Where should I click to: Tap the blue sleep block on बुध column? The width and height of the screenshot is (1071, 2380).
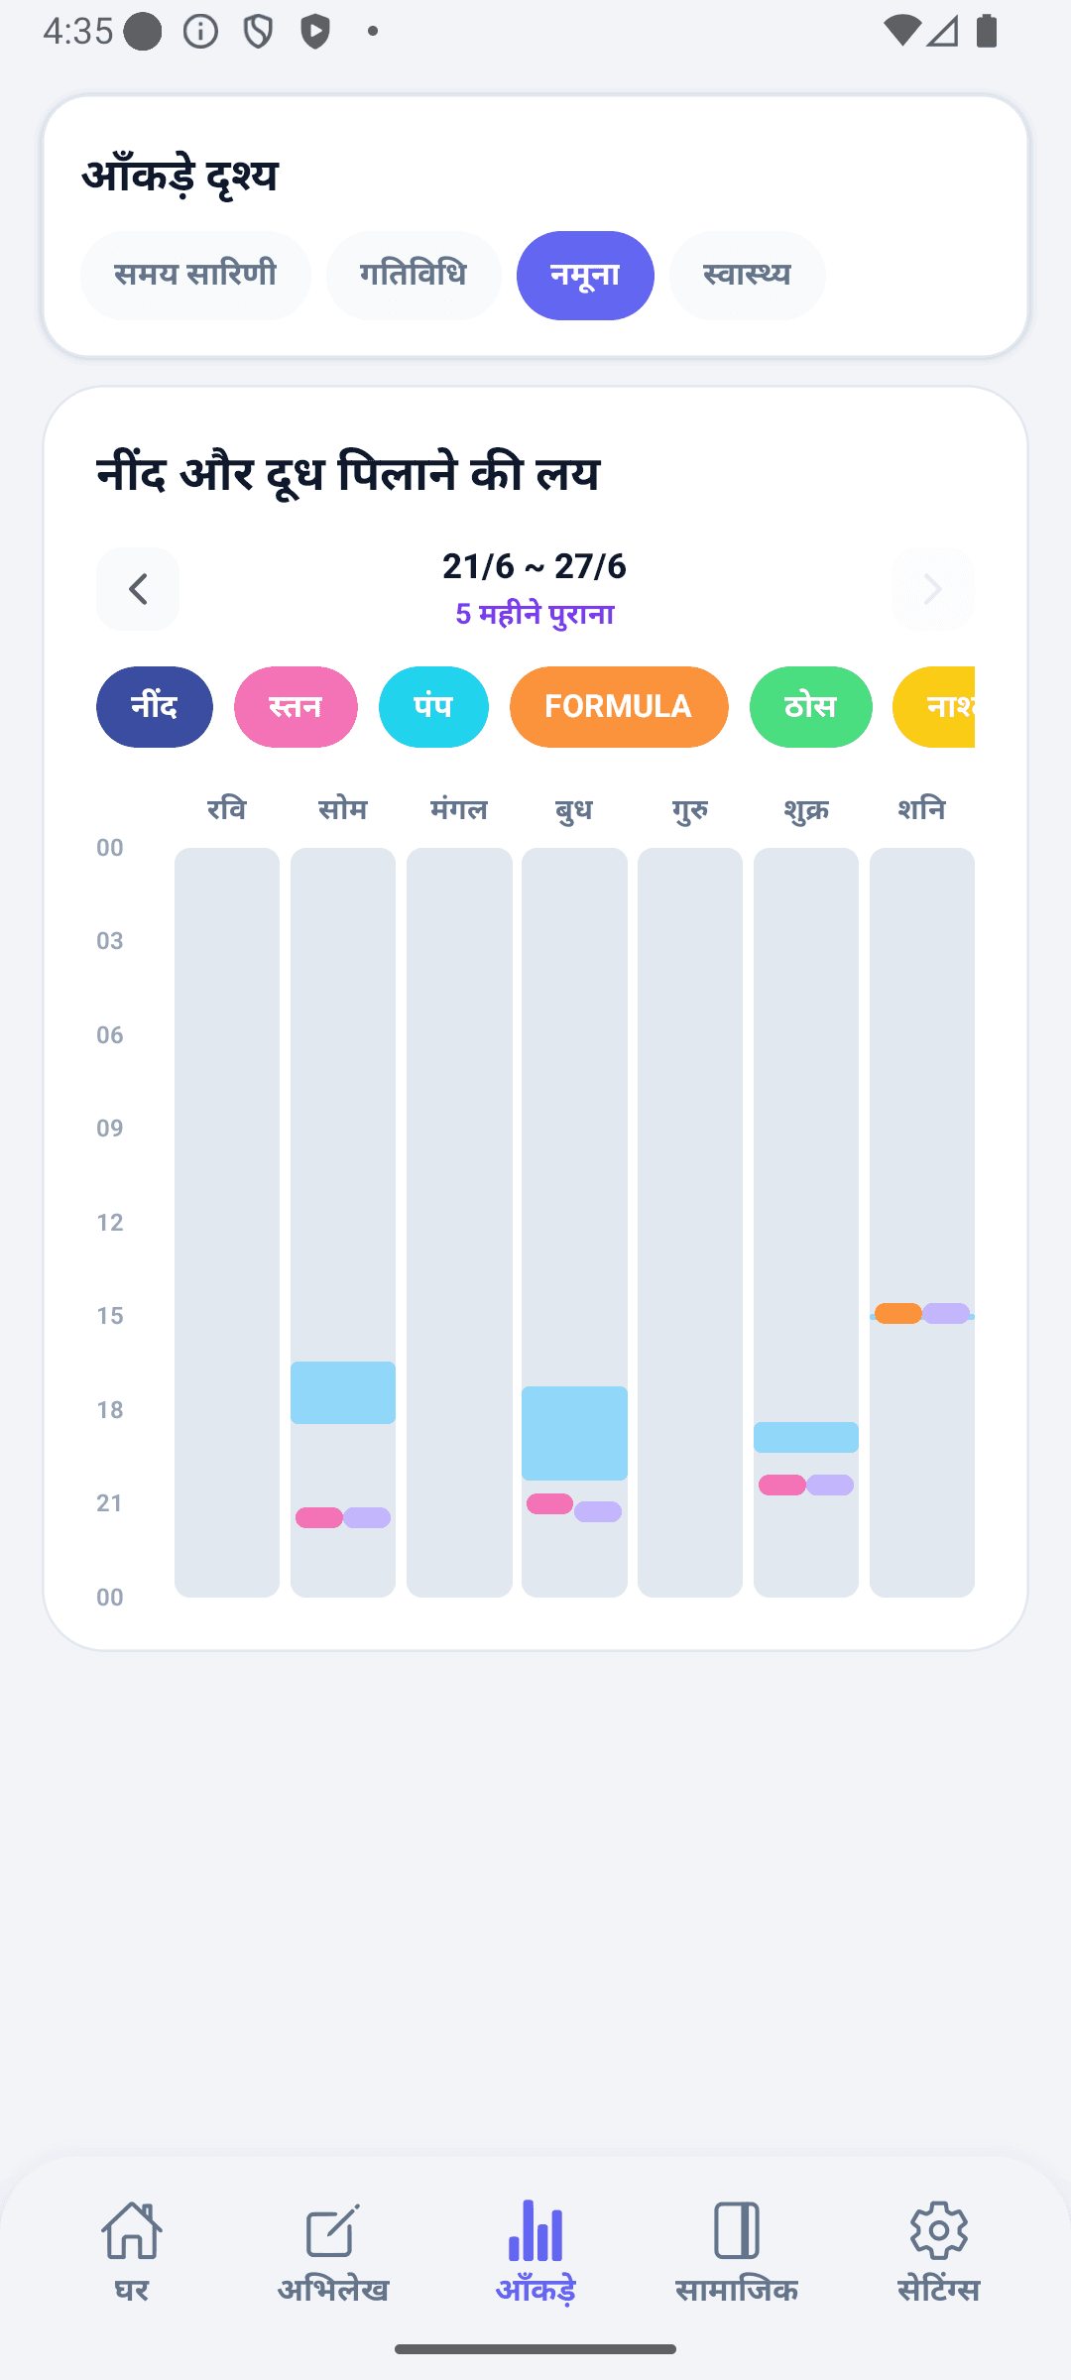[x=574, y=1433]
